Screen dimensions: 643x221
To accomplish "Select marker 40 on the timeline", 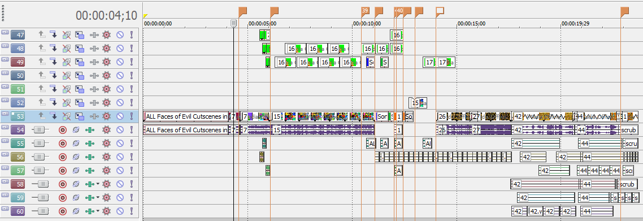I will (x=399, y=11).
